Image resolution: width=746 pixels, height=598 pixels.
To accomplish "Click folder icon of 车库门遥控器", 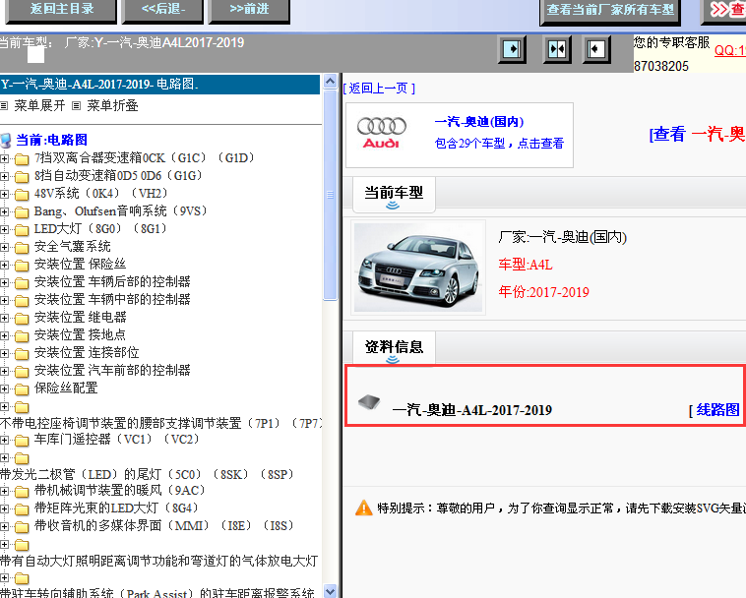I will pos(22,441).
